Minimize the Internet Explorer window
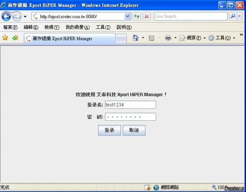 (222, 5)
